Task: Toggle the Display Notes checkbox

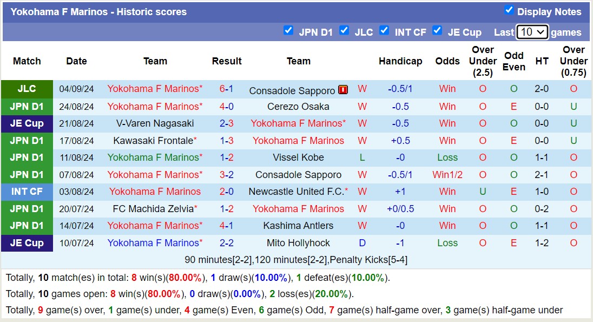Action: coord(509,10)
